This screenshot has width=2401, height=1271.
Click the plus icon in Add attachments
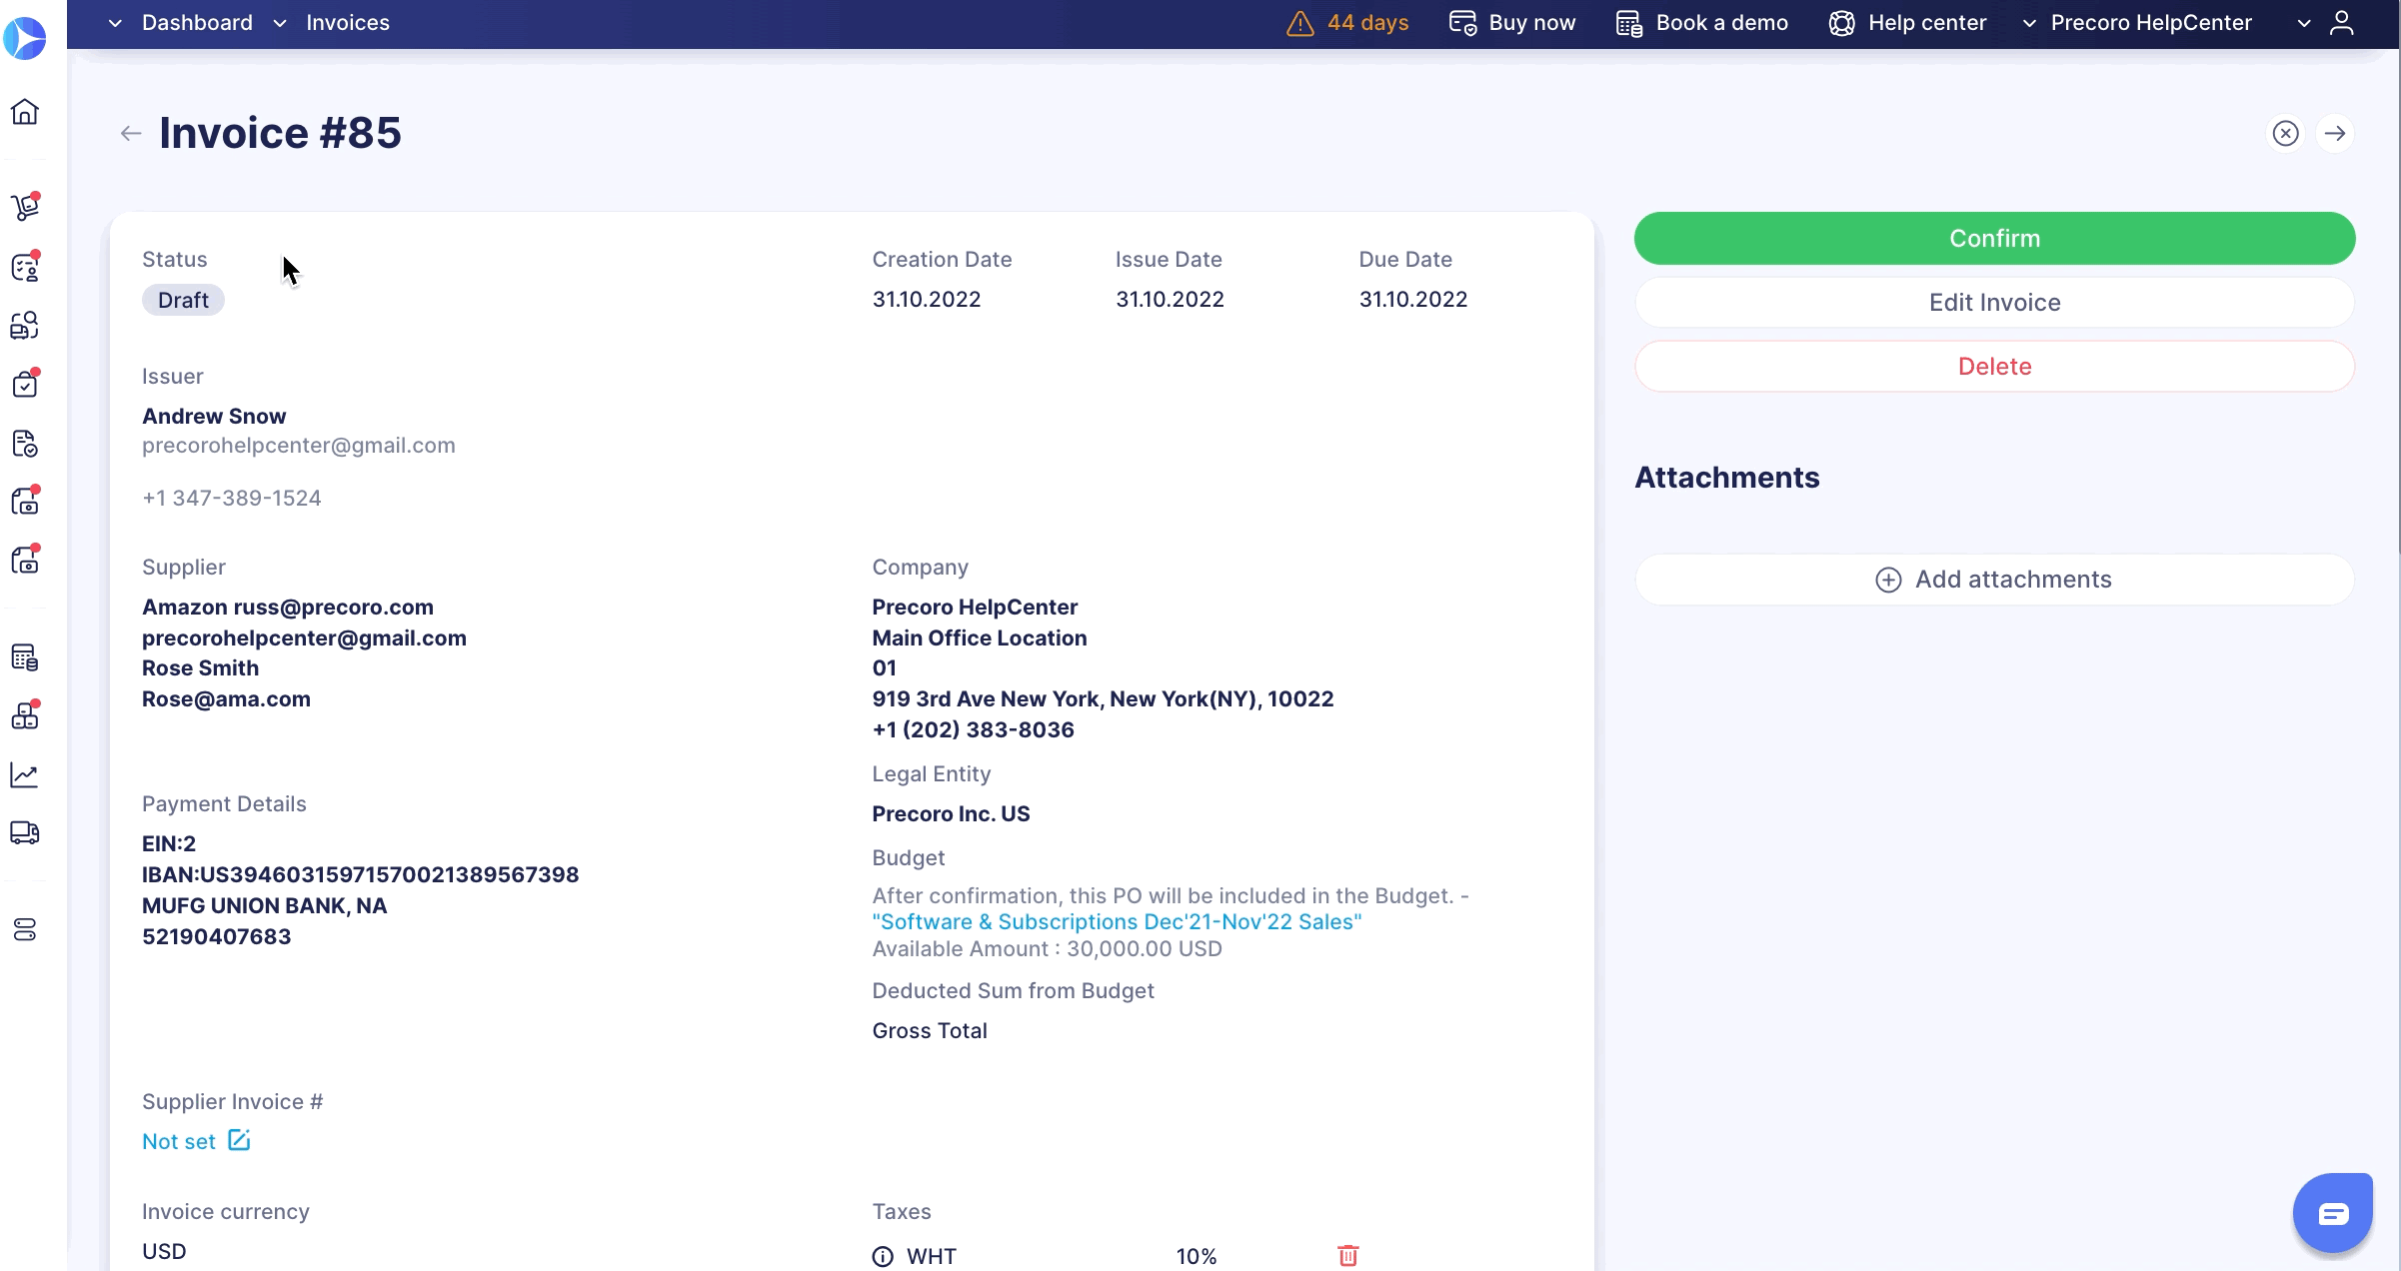[x=1888, y=580]
